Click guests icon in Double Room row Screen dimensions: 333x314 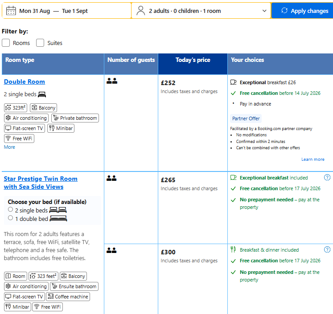click(112, 81)
